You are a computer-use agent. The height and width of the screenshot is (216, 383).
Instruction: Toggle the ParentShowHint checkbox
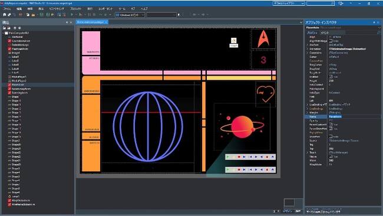click(331, 129)
